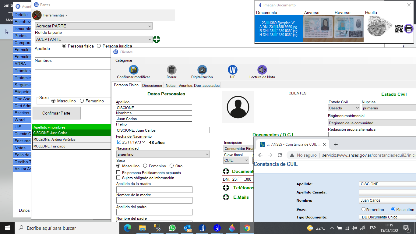The image size is (416, 234).
Task: Click the UIF Word icon
Action: (232, 70)
